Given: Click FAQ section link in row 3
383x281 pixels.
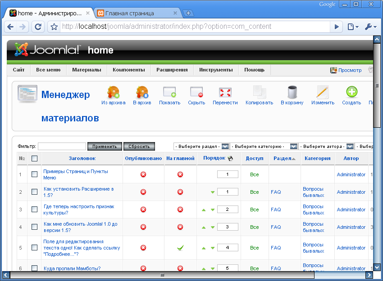Looking at the screenshot, I should 276,210.
